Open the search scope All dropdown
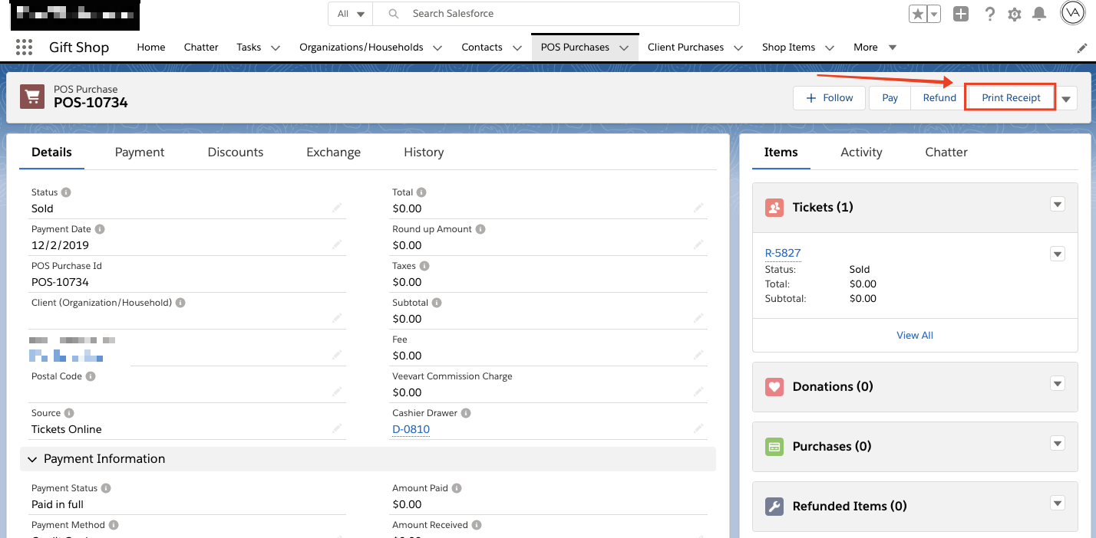Image resolution: width=1096 pixels, height=538 pixels. pyautogui.click(x=351, y=14)
